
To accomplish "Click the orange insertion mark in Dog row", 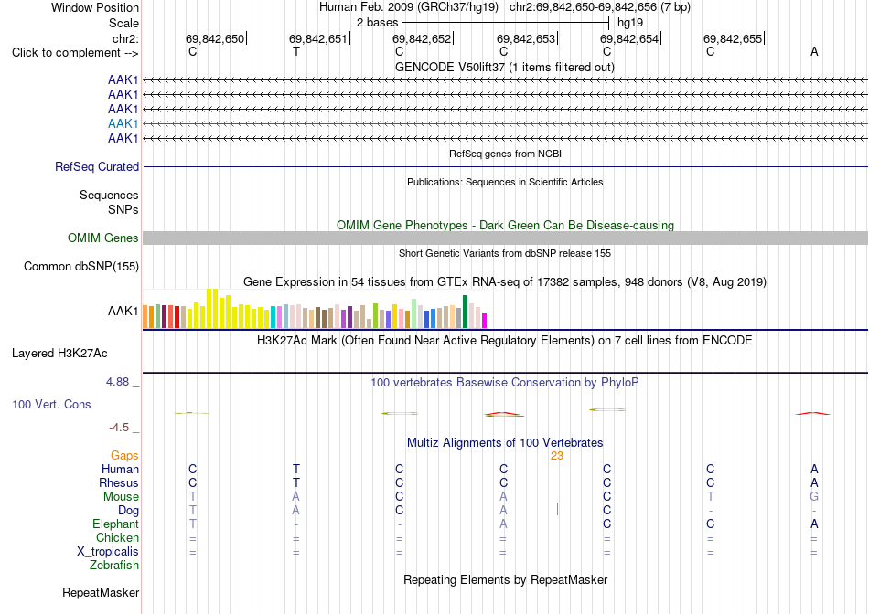I will pos(558,509).
